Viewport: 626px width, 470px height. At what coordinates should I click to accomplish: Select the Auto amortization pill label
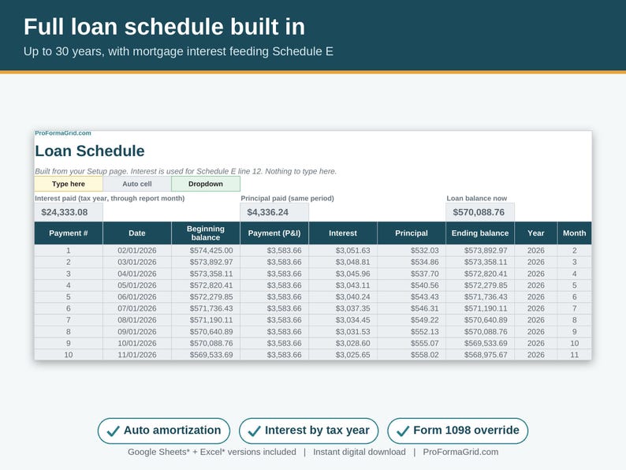point(172,430)
